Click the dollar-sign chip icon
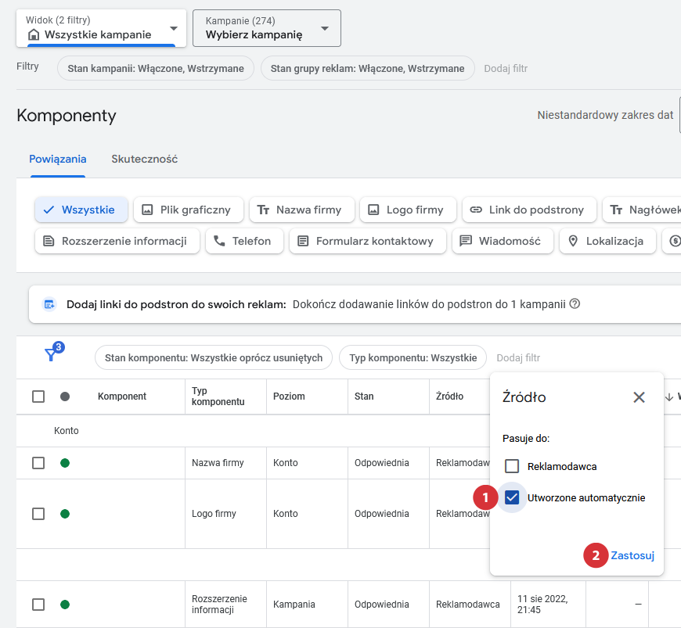This screenshot has width=681, height=628. [675, 241]
